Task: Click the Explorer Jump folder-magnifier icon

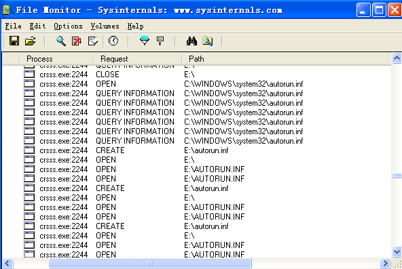Action: 207,41
